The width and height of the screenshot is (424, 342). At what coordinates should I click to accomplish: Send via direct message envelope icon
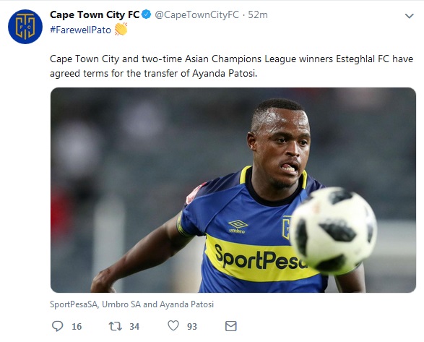pyautogui.click(x=231, y=326)
